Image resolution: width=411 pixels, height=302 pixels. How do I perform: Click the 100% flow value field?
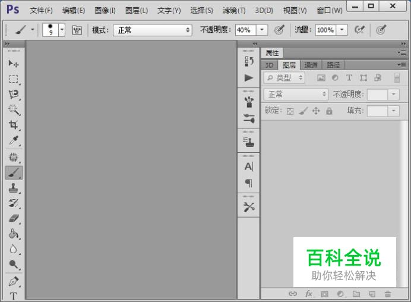325,30
